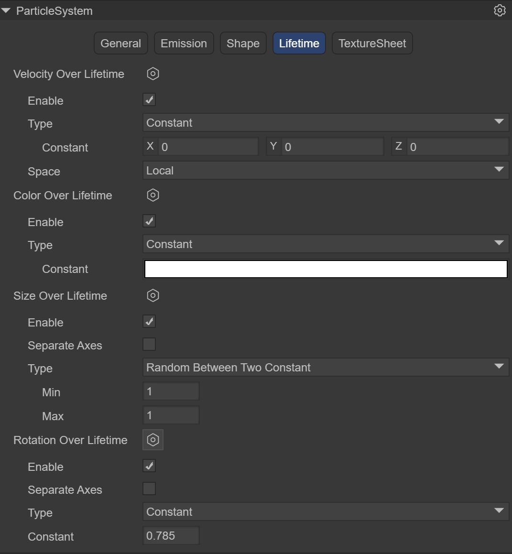Click the Rotation Constant field showing 0.785
The width and height of the screenshot is (512, 554).
coord(171,536)
